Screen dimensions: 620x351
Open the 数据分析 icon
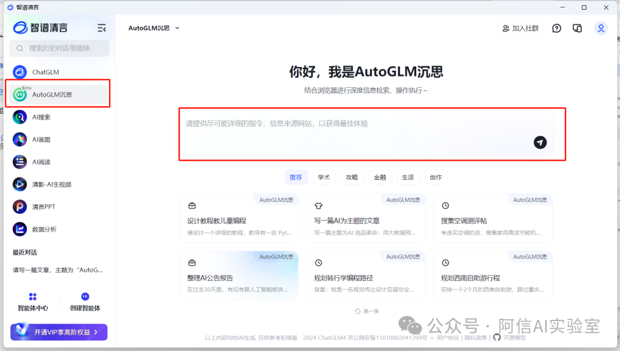20,229
